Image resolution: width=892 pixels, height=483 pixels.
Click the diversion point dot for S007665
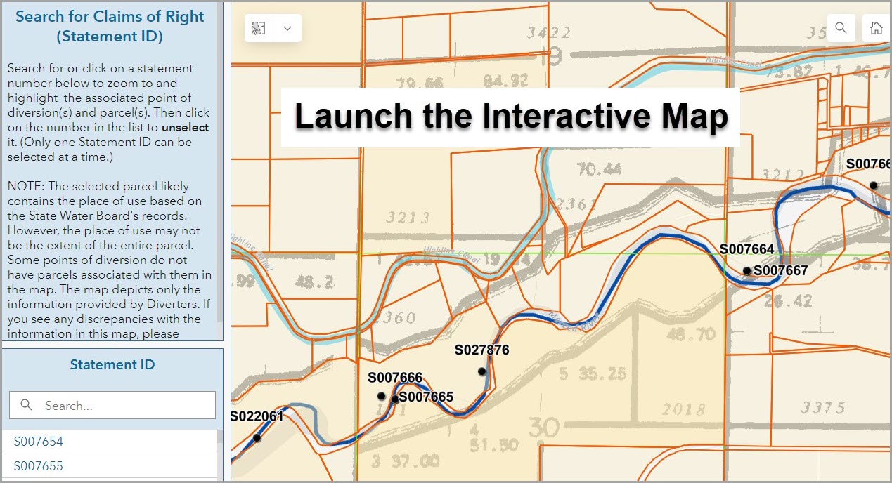coord(395,399)
